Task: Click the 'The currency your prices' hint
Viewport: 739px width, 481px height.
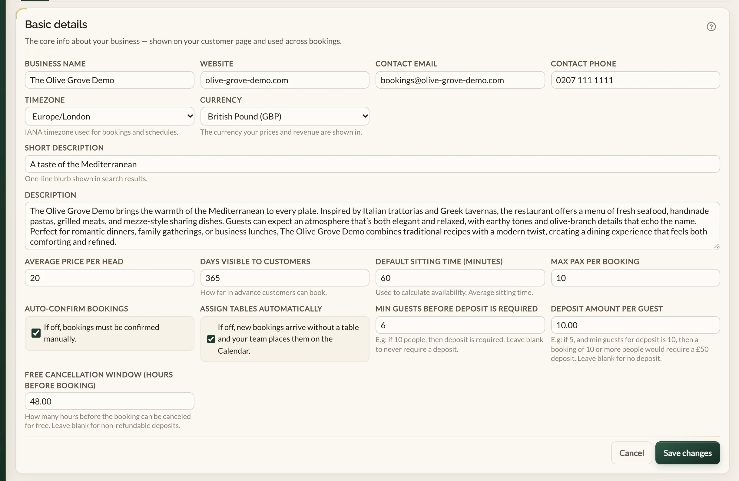Action: click(281, 132)
